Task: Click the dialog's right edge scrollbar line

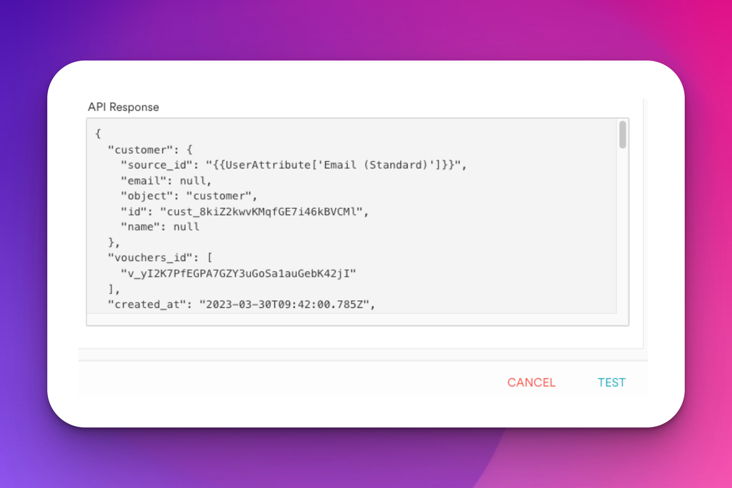Action: click(644, 223)
